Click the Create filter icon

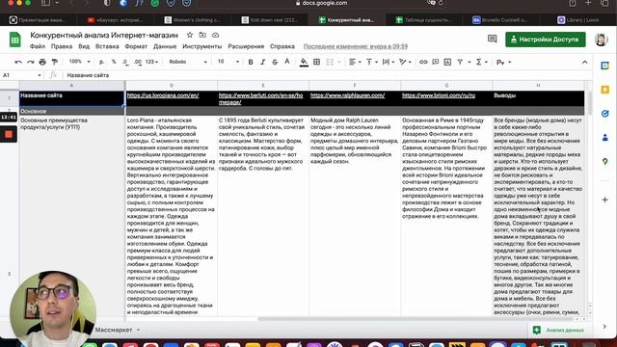coord(460,62)
